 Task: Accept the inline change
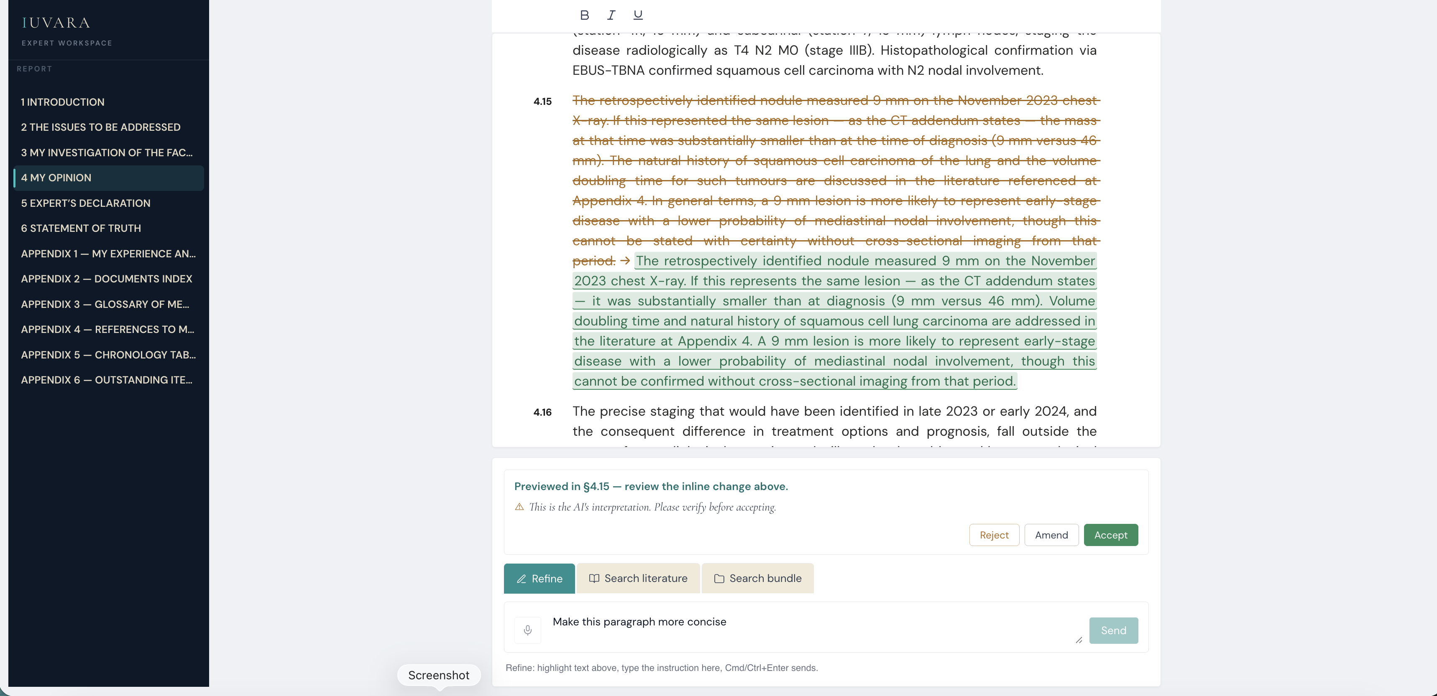(x=1111, y=535)
